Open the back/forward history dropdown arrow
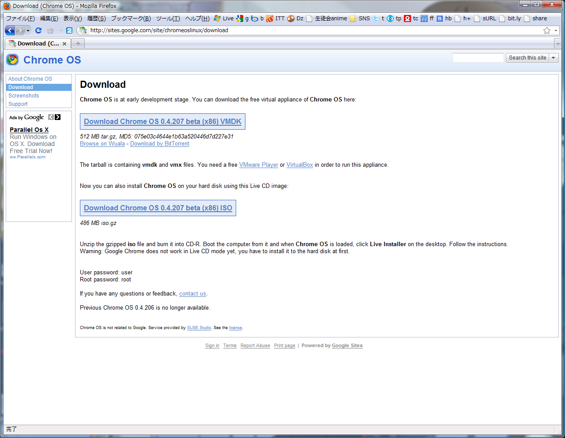Screen dimensions: 565x438 (28, 30)
